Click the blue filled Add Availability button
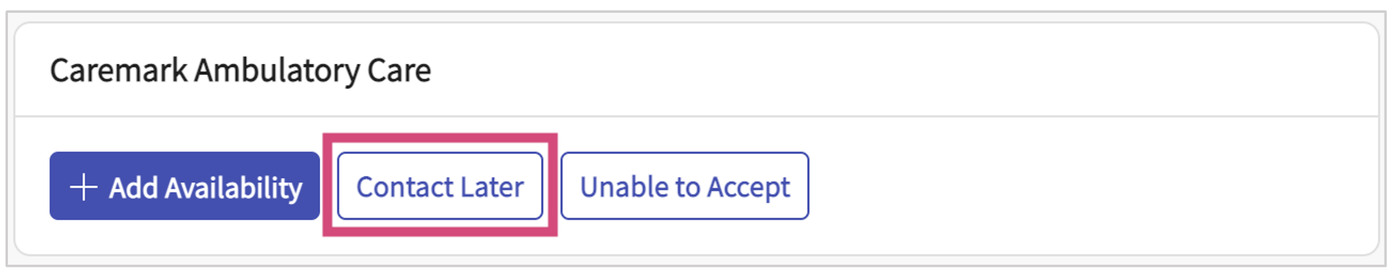Screen dimensions: 1393x274 click(184, 186)
